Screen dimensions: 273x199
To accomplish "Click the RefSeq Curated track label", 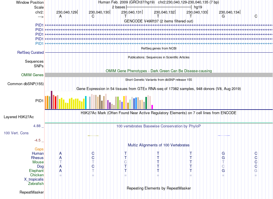I will tap(30, 52).
